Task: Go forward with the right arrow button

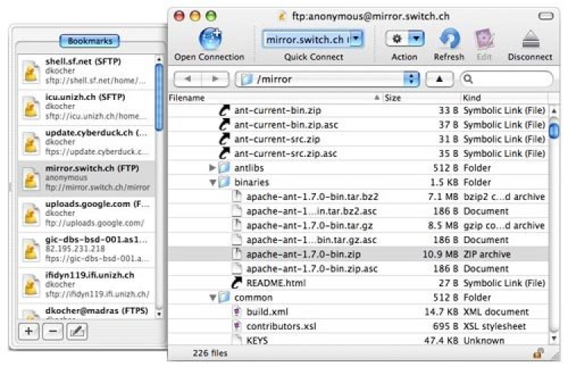Action: tap(215, 79)
